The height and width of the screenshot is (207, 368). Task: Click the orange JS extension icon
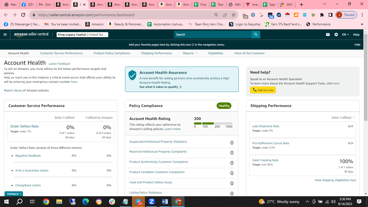[296, 15]
